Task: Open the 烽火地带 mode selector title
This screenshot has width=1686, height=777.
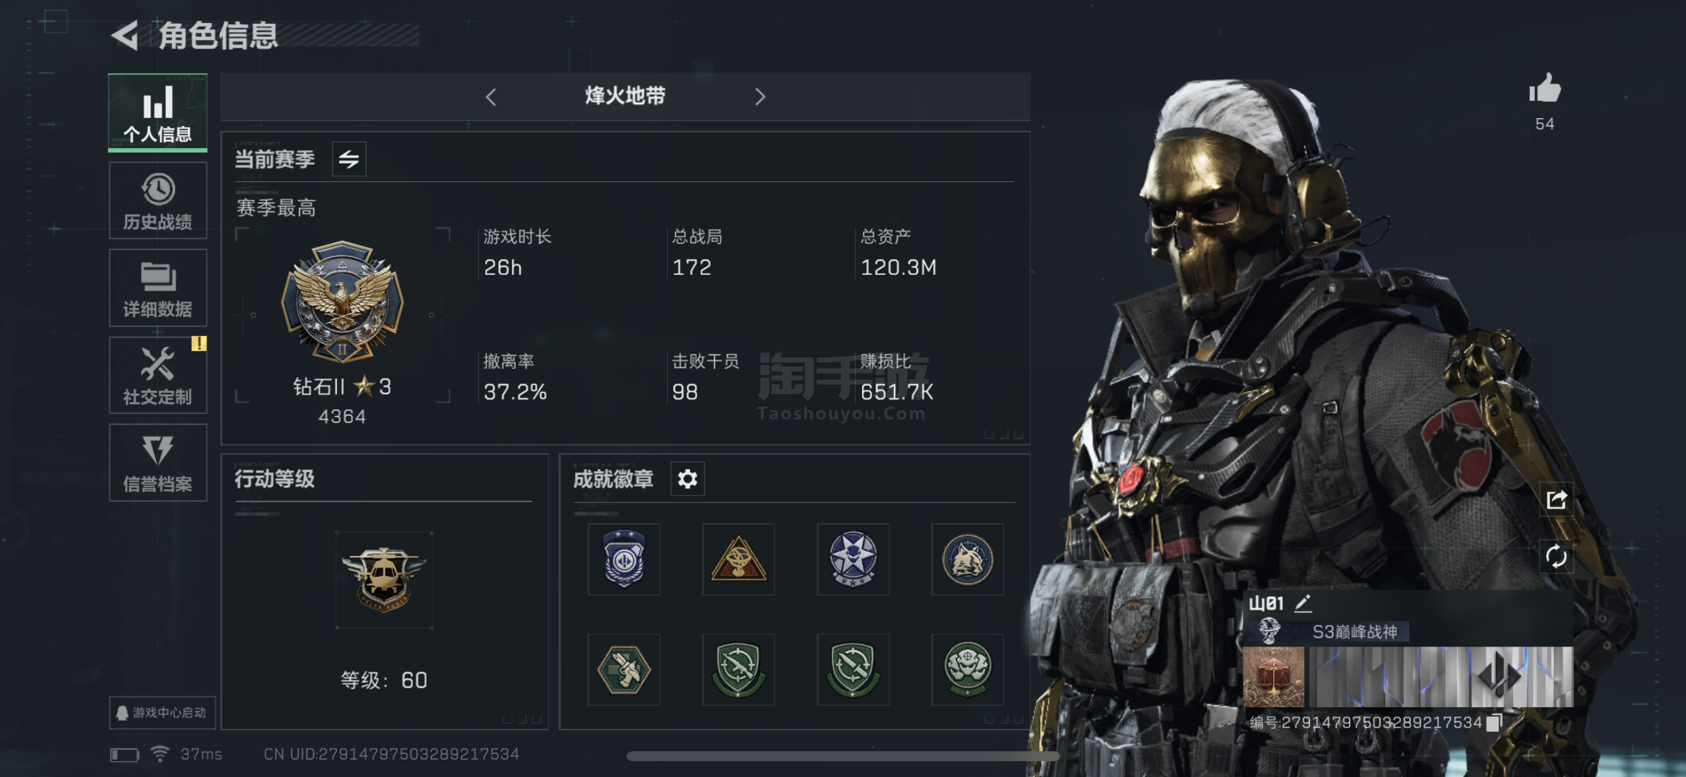Action: (625, 96)
